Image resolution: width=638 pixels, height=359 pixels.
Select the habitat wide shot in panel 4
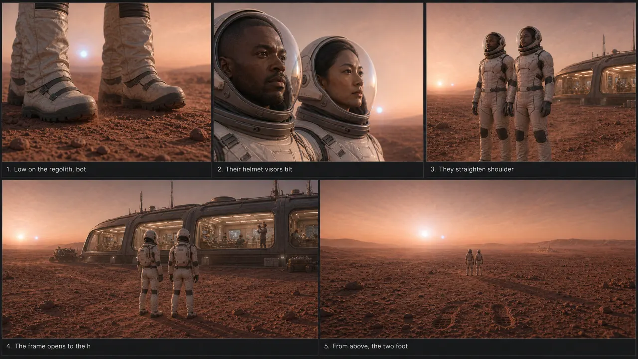pyautogui.click(x=160, y=259)
